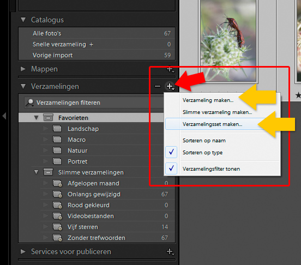Select the Natuur collection
The height and width of the screenshot is (265, 301).
point(77,150)
